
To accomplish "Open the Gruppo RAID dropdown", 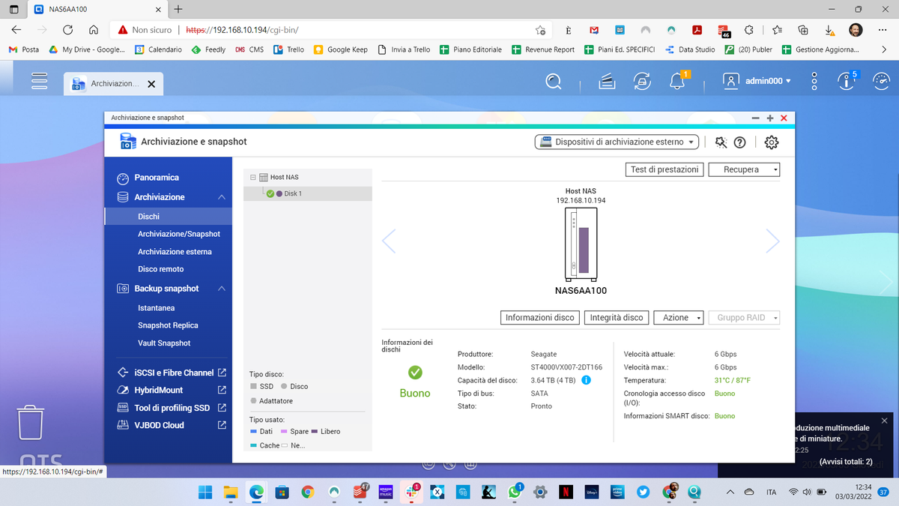I will pyautogui.click(x=745, y=318).
